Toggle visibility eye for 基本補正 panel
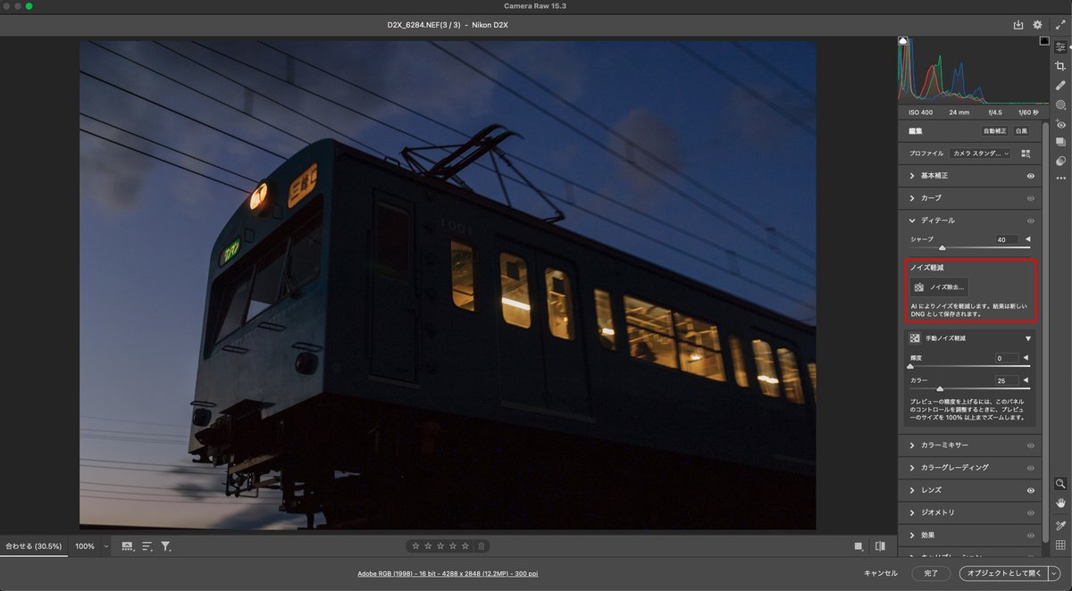 pos(1030,176)
